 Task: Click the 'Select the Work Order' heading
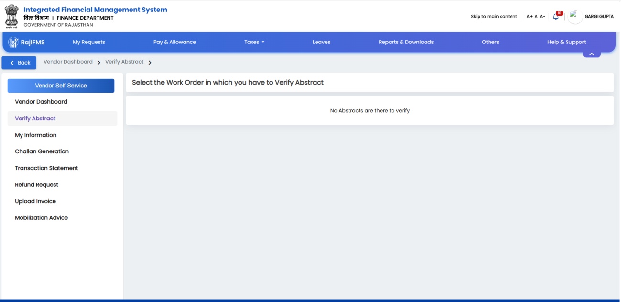228,82
